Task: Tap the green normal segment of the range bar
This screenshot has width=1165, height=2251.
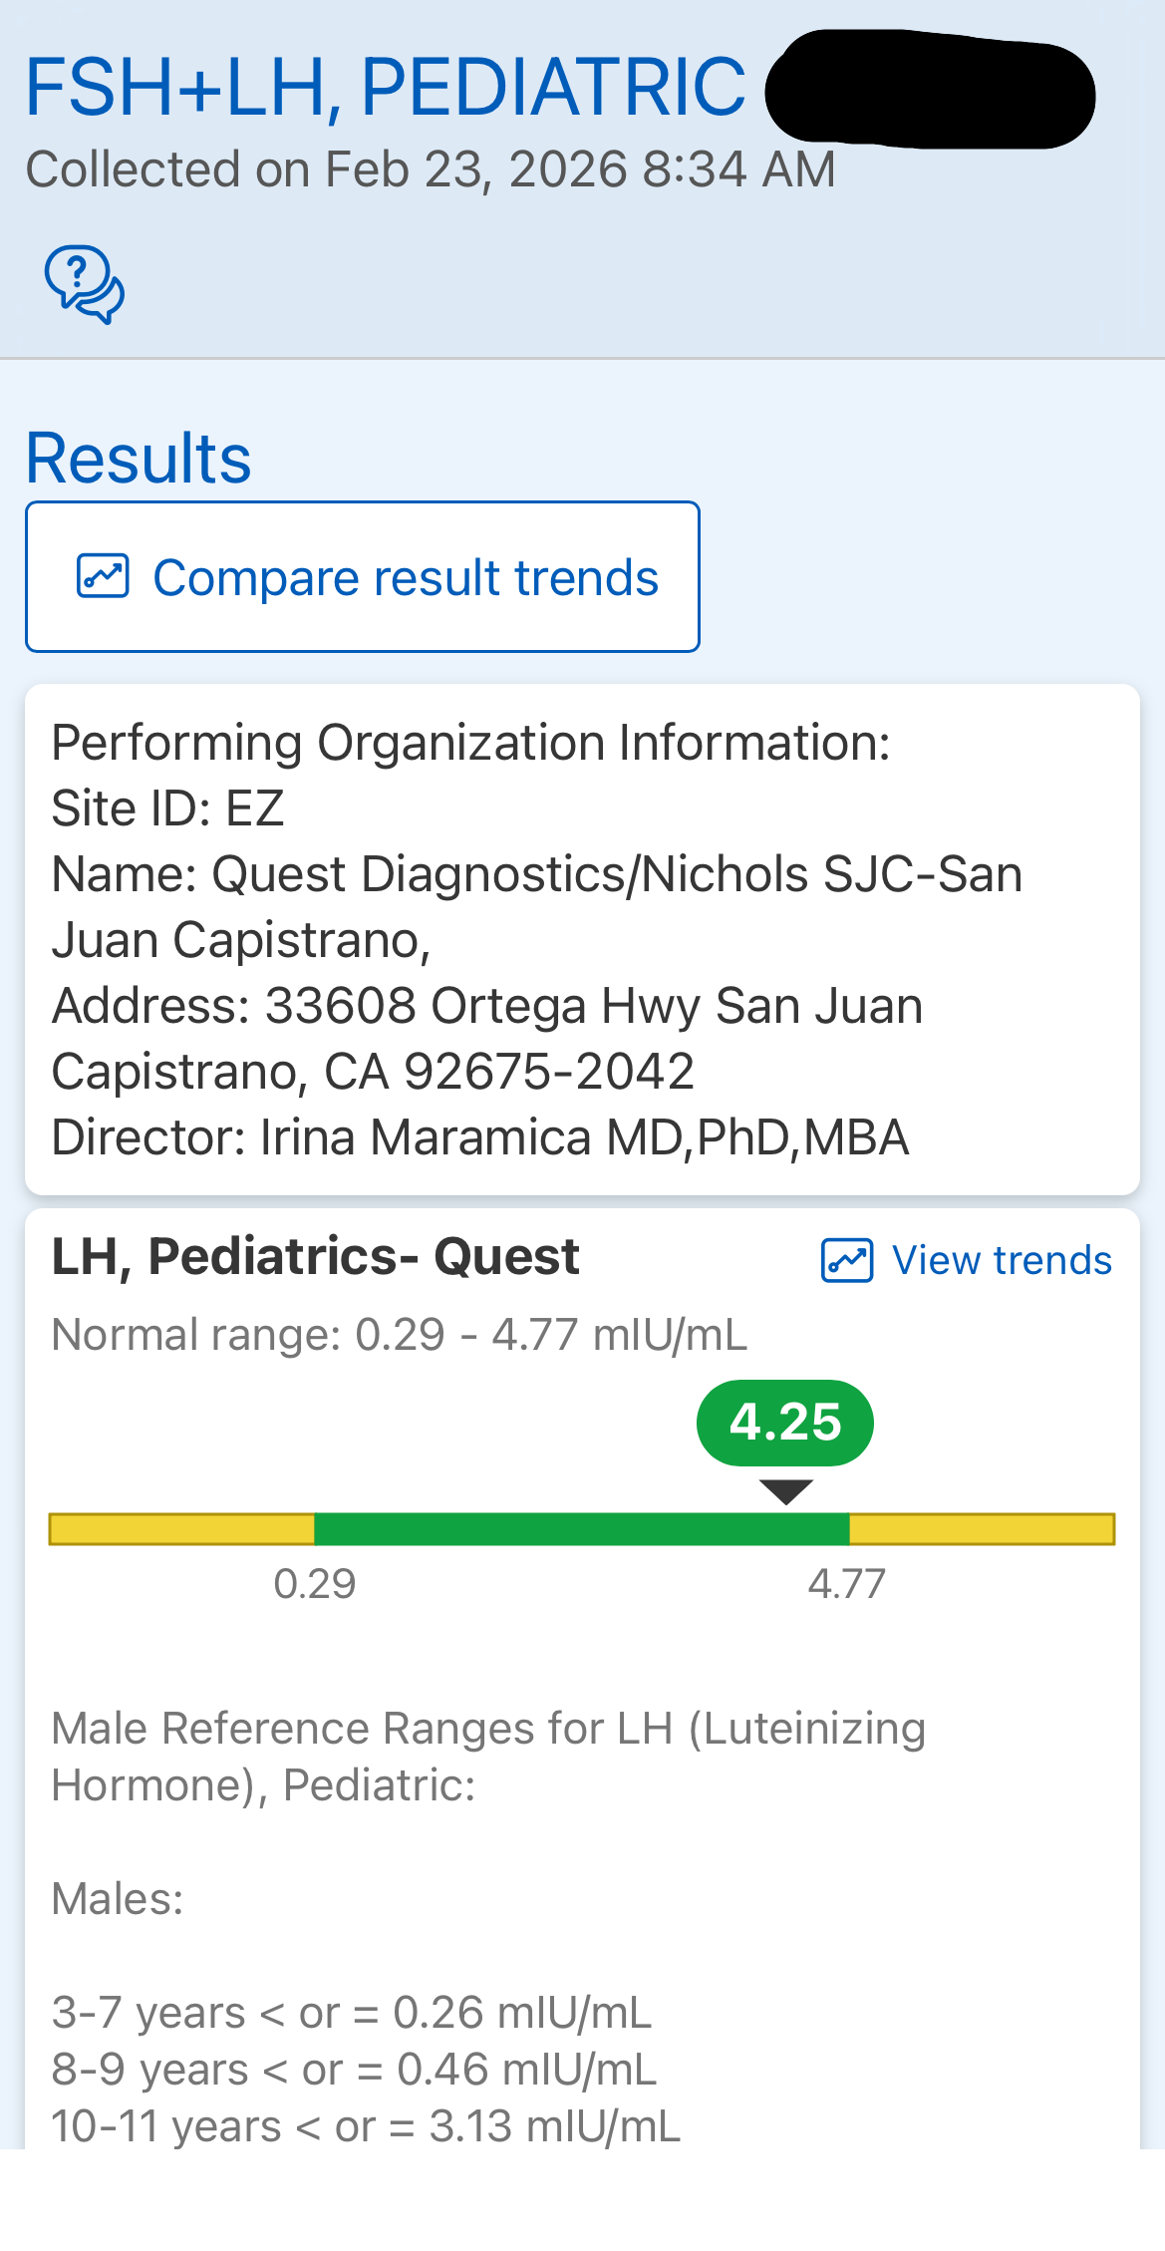Action: 581,1528
